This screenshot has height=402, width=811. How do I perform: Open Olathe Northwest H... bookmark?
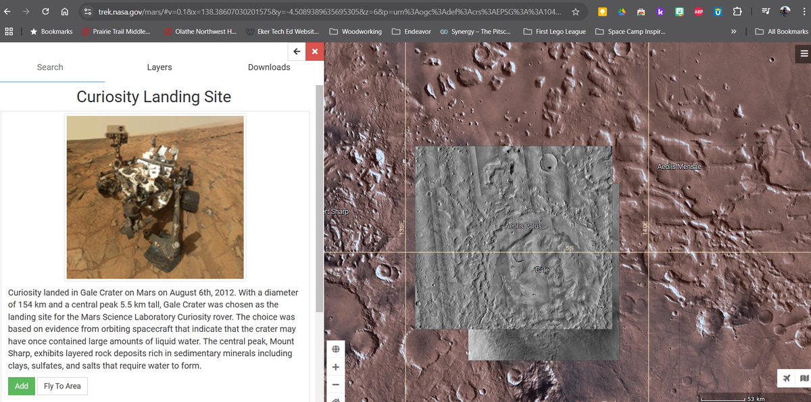[200, 31]
